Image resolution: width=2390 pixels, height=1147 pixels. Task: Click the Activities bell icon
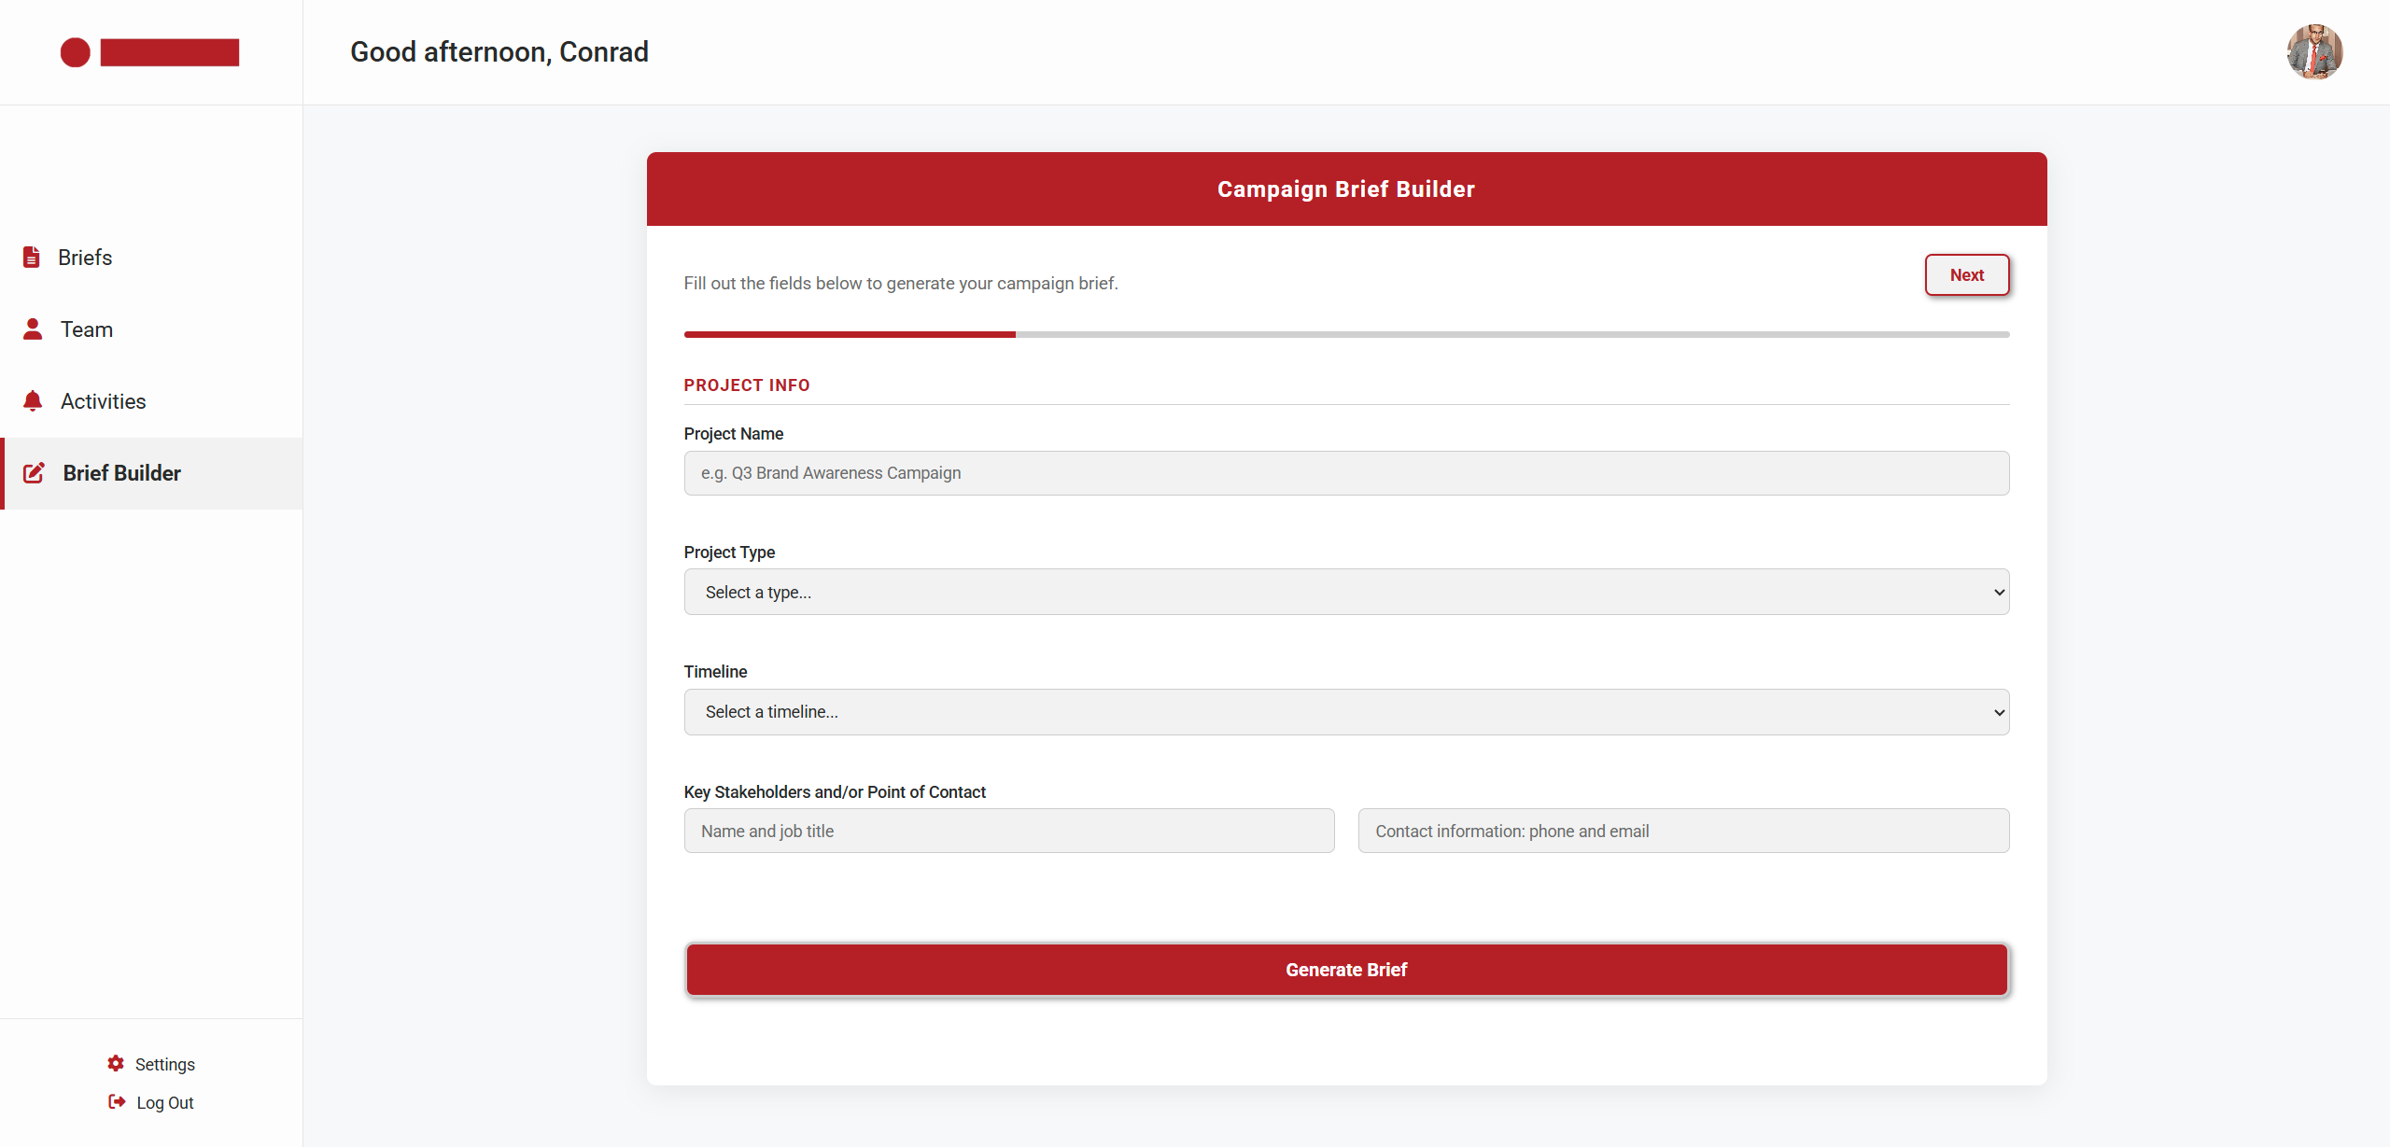(33, 400)
